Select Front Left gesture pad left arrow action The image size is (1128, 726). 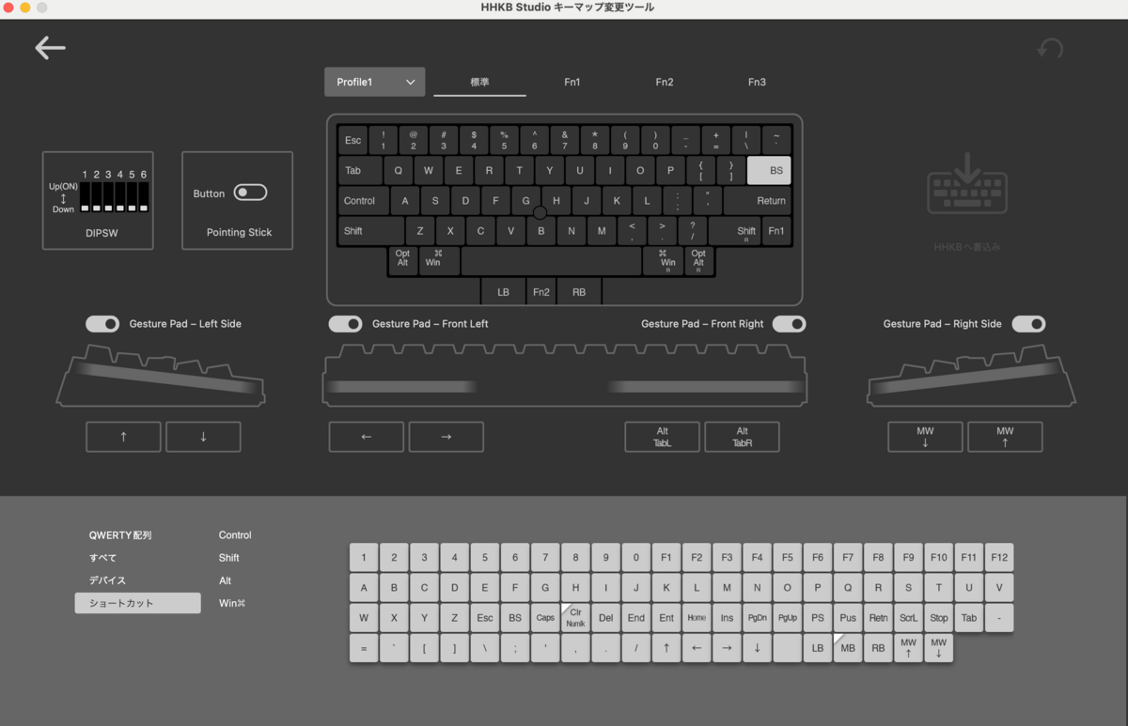pos(367,437)
